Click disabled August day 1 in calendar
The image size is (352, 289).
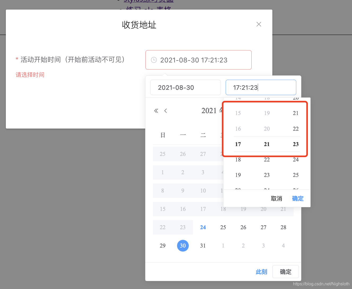pos(163,172)
